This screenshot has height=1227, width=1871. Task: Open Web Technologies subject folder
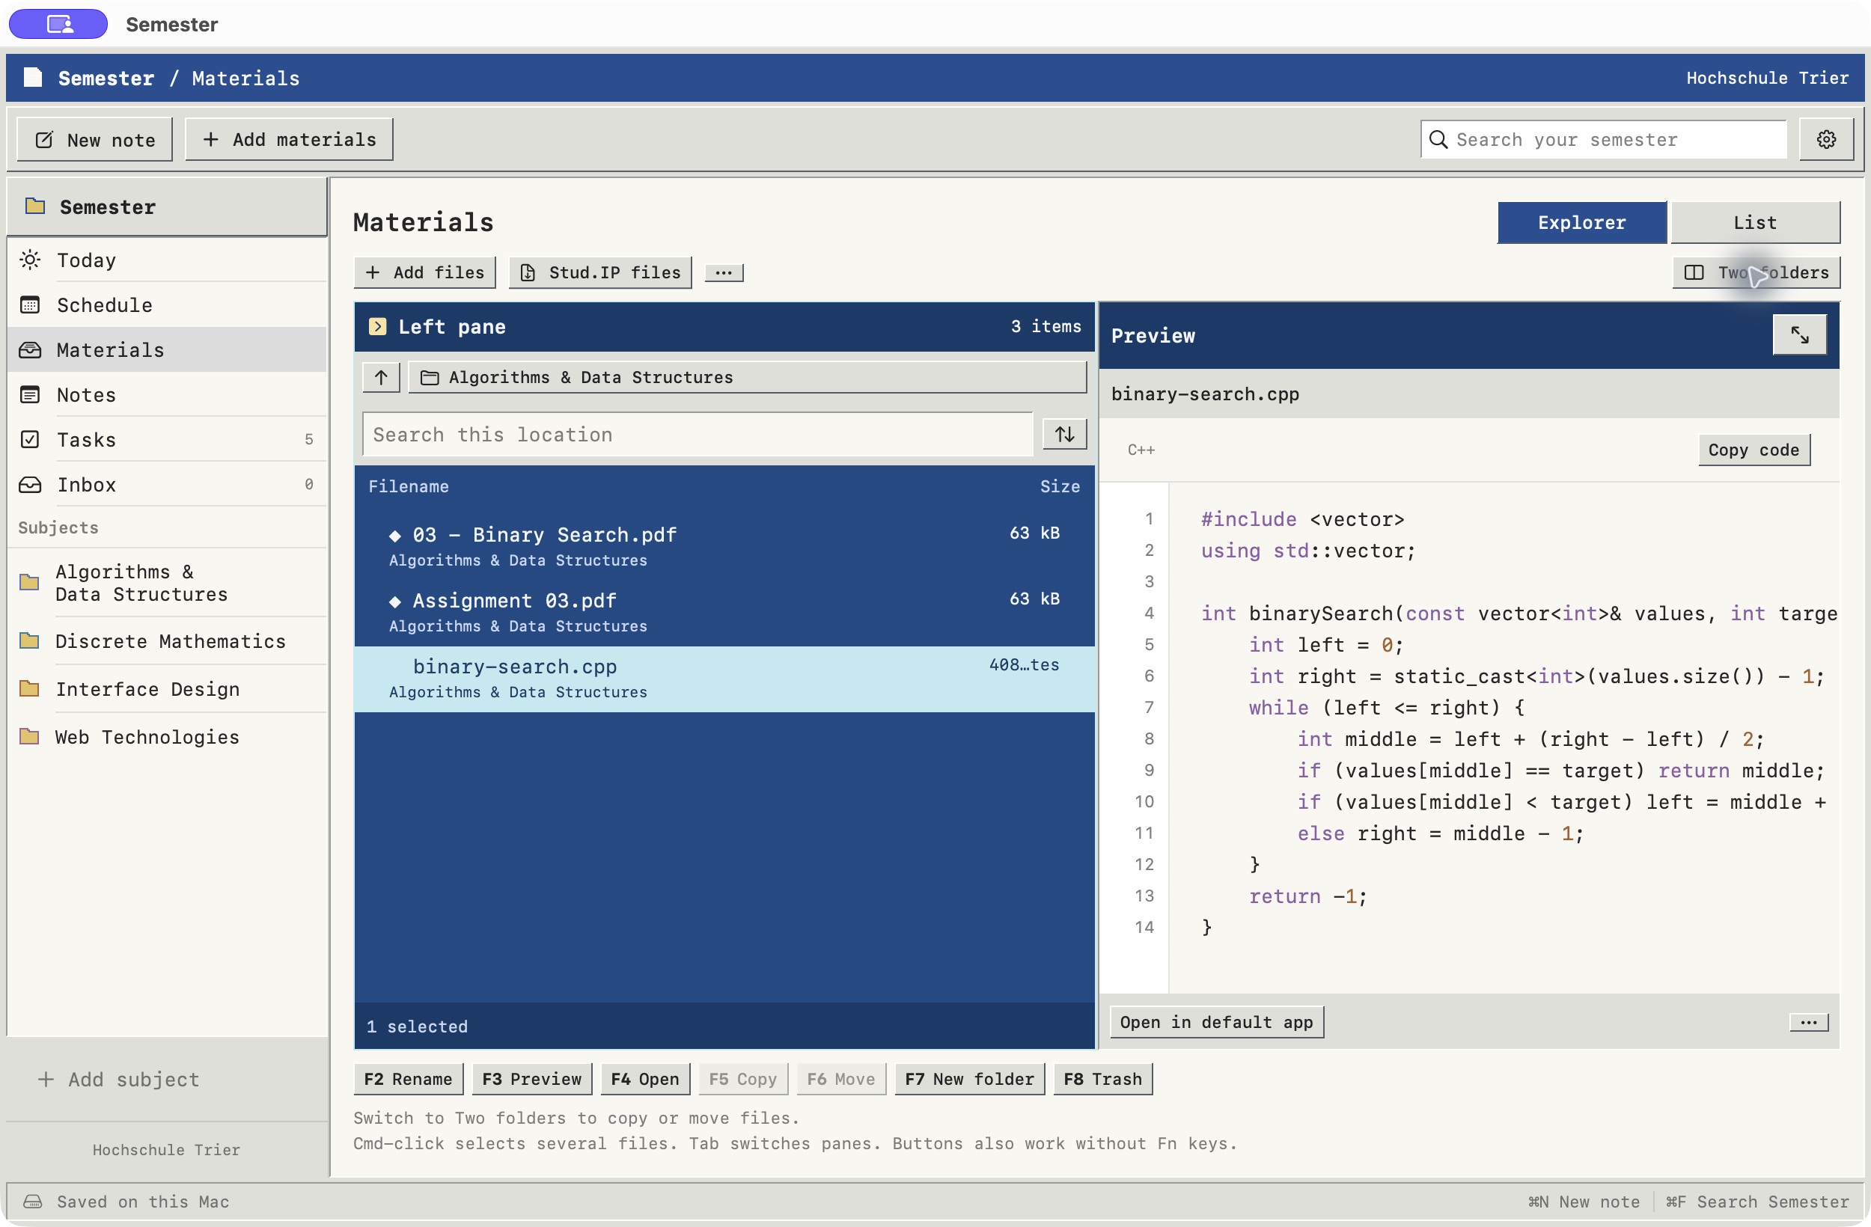pos(168,736)
